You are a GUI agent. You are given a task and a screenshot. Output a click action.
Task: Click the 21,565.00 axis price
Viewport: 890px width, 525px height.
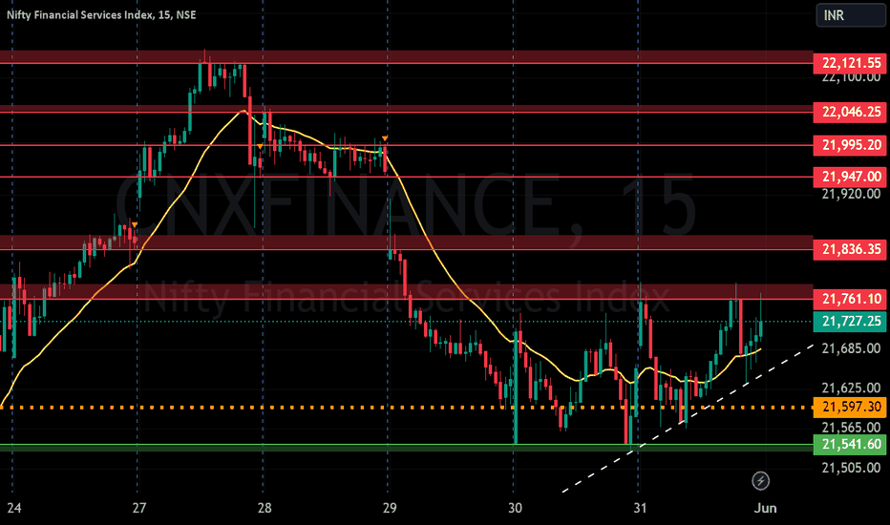(852, 427)
